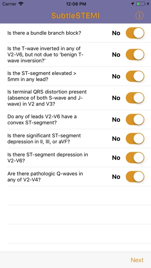Screen dimensions: 151x268
Task: Tap the Wi-Fi status icon
Action: pyautogui.click(x=21, y=4)
